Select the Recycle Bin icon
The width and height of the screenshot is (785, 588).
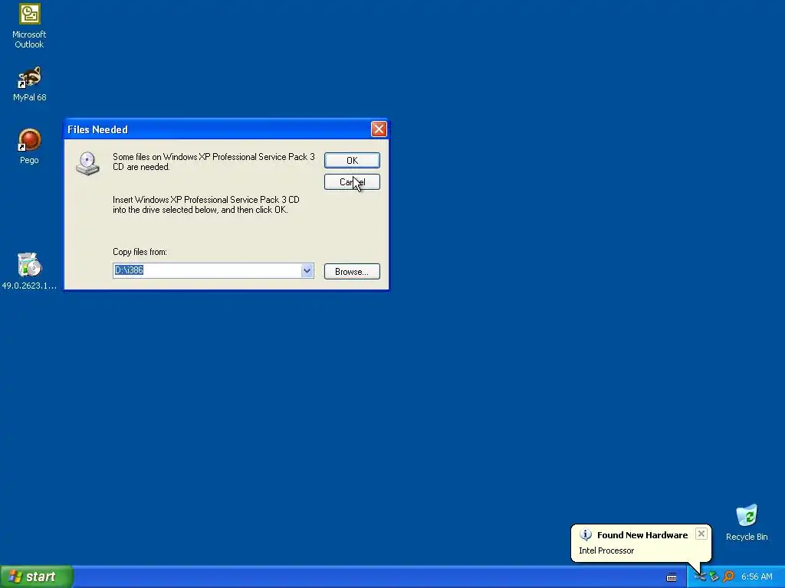(747, 522)
